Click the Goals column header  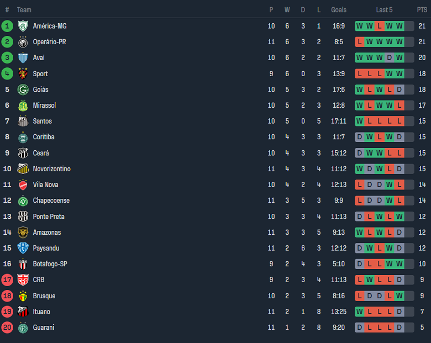[x=339, y=10]
